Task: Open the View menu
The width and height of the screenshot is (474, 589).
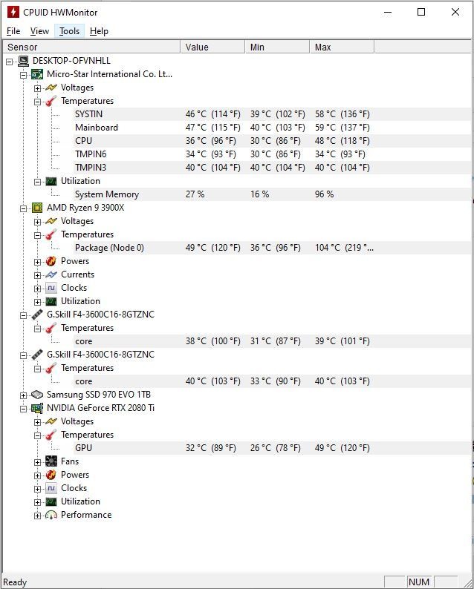Action: (x=39, y=31)
